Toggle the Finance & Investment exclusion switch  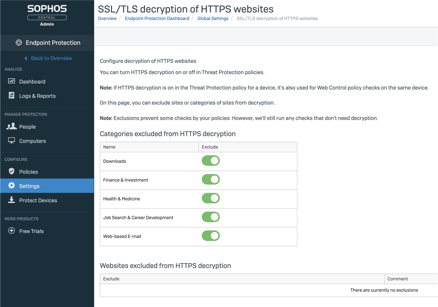(x=211, y=179)
